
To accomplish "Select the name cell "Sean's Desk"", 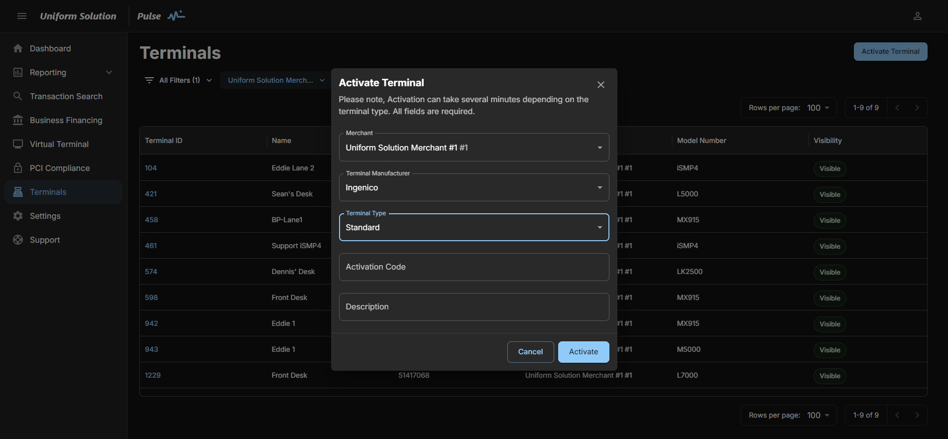I will 292,194.
